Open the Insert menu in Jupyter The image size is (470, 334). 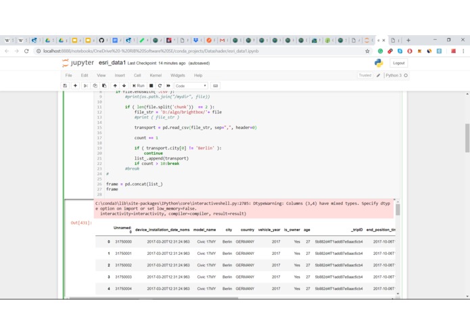(x=120, y=76)
